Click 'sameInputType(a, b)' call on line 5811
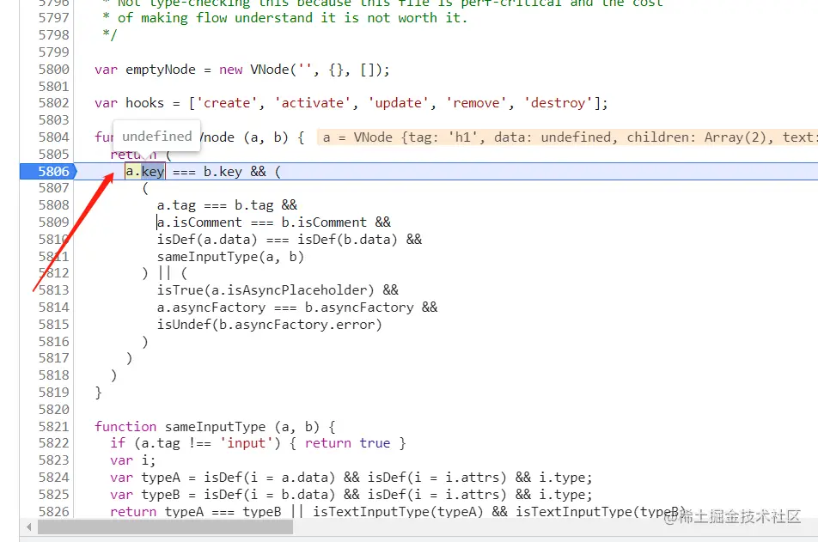 click(x=230, y=257)
